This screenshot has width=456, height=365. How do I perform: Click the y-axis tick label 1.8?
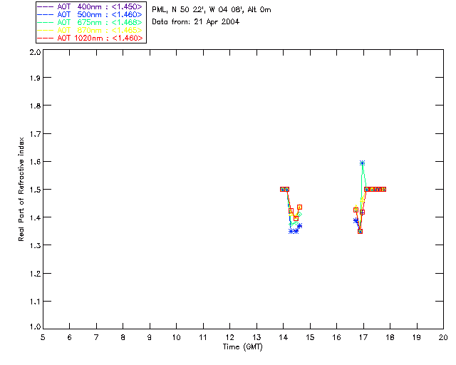click(x=35, y=106)
